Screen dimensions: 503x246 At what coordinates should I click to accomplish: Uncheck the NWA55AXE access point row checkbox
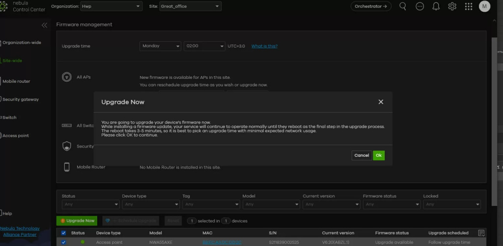[63, 242]
